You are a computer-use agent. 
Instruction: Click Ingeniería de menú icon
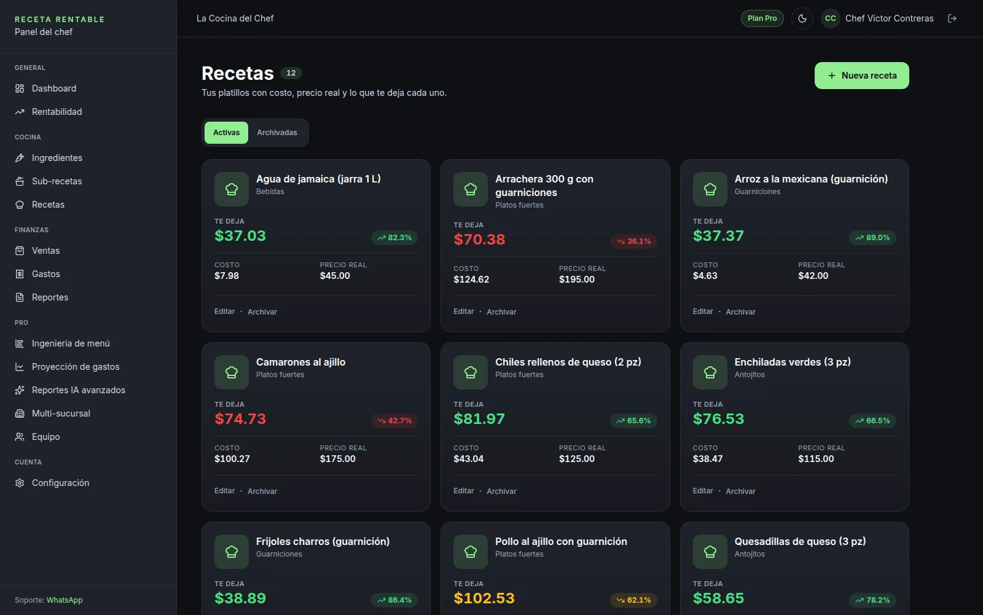(20, 343)
